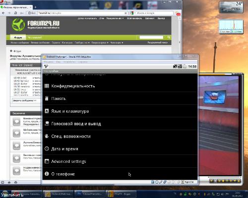Screen dimensions: 248x198
Task: Click the Opera address bar field
Action: click(81, 13)
